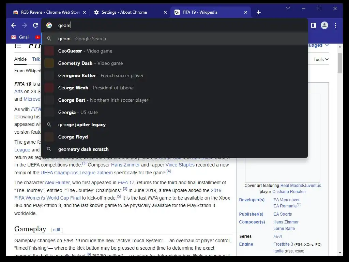Open the side panel icon
Viewport: 349px width, 262px height.
[314, 25]
